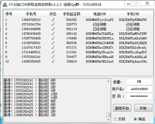Viewport: 155px width, 124px height.
Task: Click mobile CDK DSRJBAFDmMPmTXWF
Action: point(133,34)
